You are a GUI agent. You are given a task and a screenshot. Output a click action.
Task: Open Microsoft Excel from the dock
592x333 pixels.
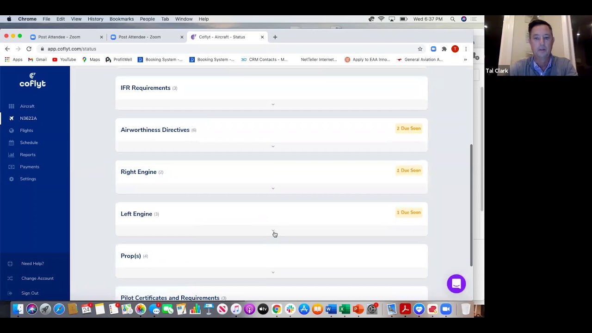coord(345,309)
